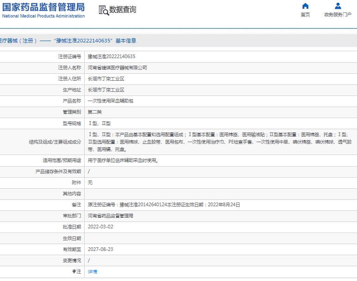This screenshot has width=357, height=281.
Task: Click the 注册人住所 address value 长垣市丁栾工业区
Action: [106, 79]
